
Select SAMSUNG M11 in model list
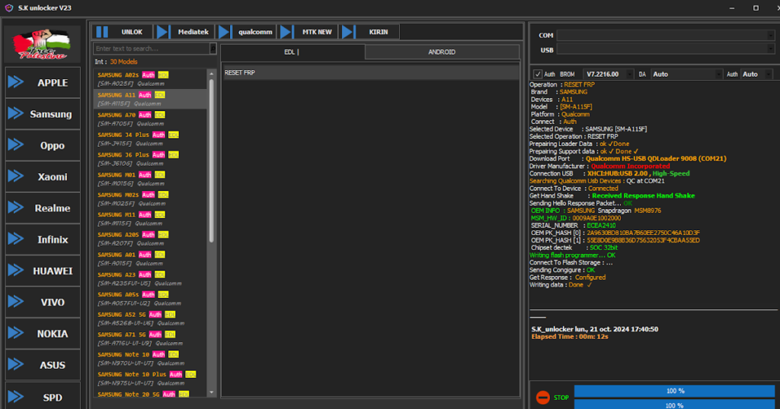150,219
